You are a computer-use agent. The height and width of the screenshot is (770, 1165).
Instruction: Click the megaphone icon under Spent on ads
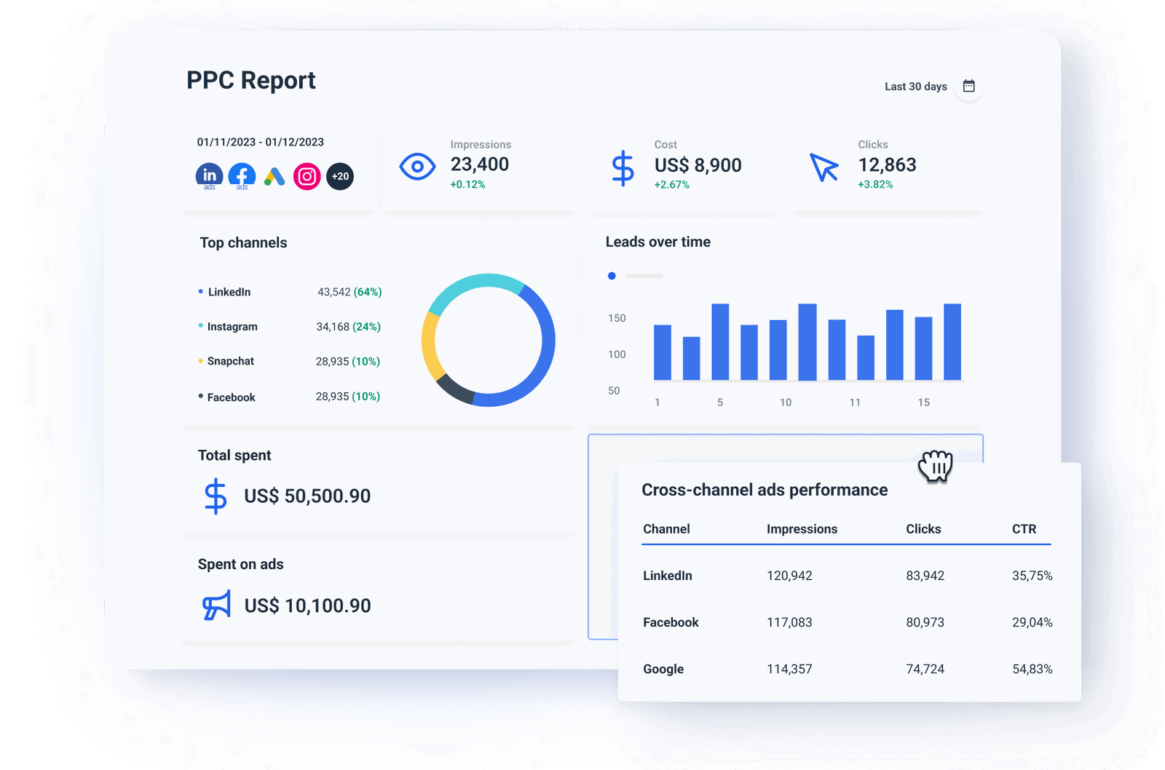pos(215,606)
